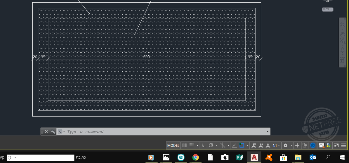Open AutoCAD from the taskbar
349x163 pixels.
(254, 157)
